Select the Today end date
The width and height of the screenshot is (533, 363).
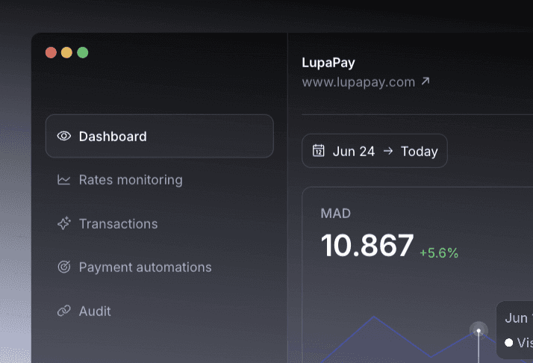pyautogui.click(x=419, y=152)
